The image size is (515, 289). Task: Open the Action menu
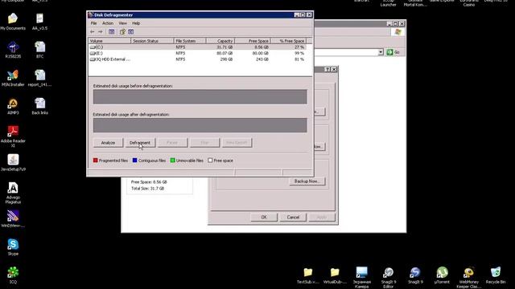(107, 23)
